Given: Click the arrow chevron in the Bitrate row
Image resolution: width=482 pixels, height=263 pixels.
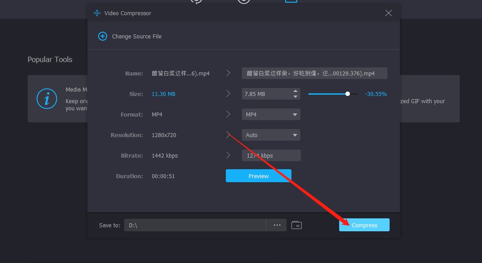Looking at the screenshot, I should click(228, 155).
